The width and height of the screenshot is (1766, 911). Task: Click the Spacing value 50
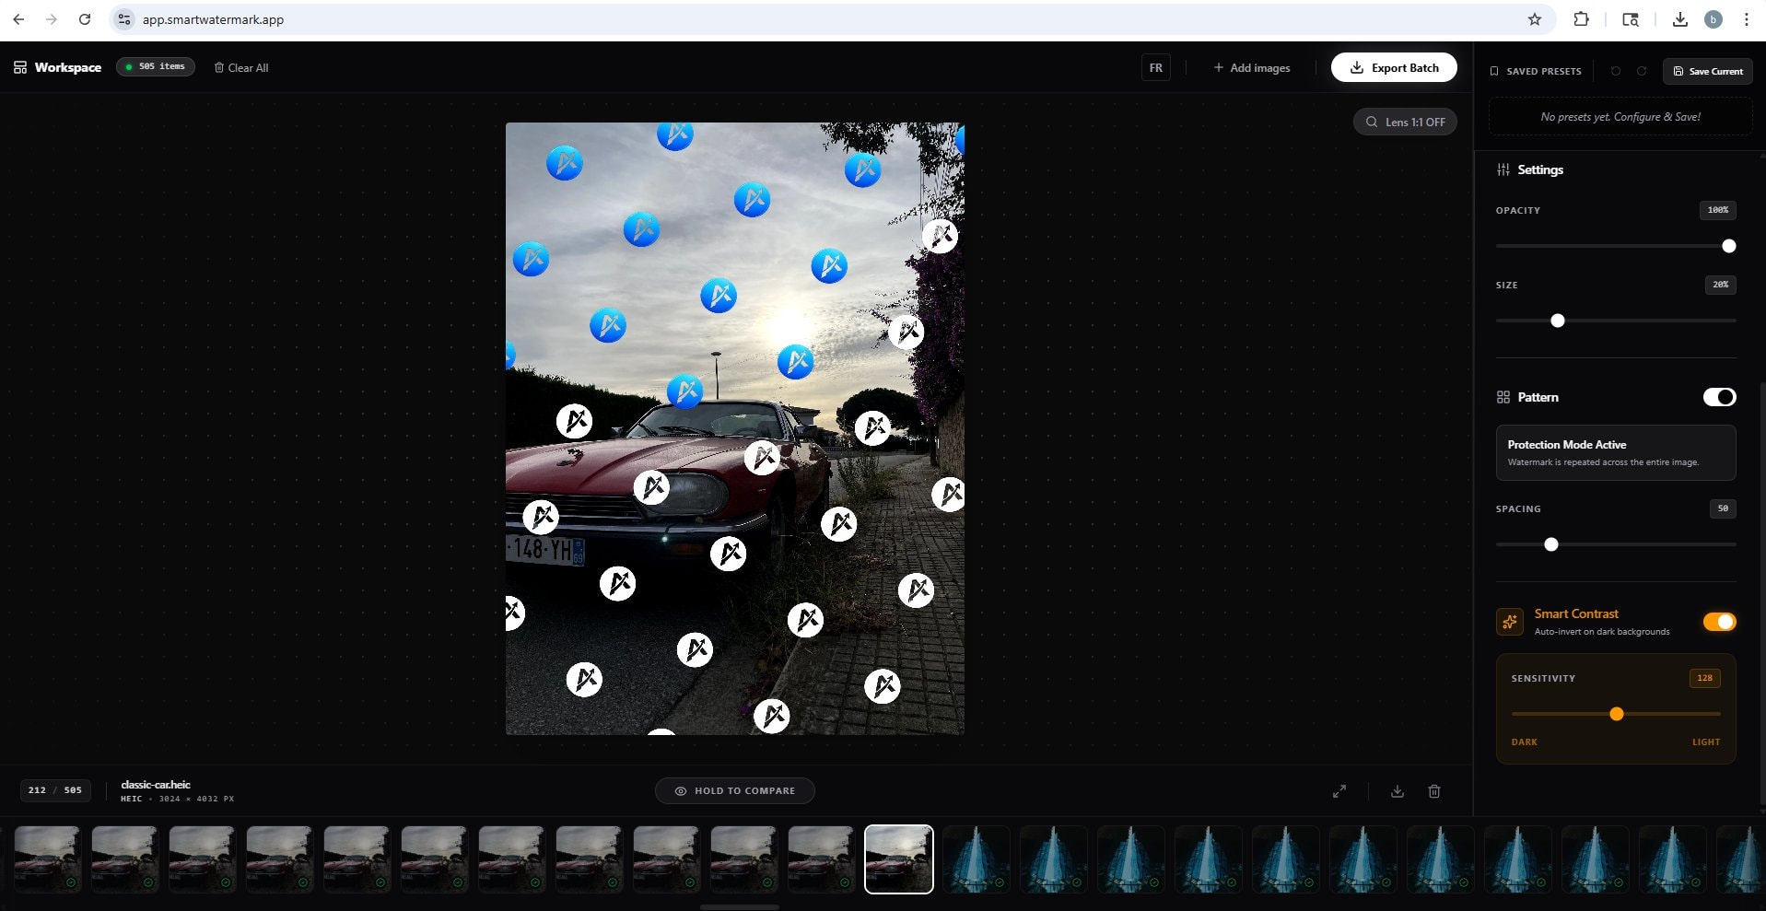[x=1723, y=508]
